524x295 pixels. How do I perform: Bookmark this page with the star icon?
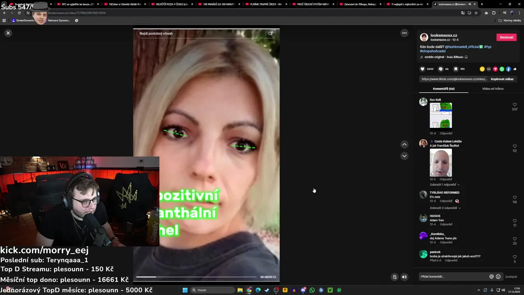476,13
